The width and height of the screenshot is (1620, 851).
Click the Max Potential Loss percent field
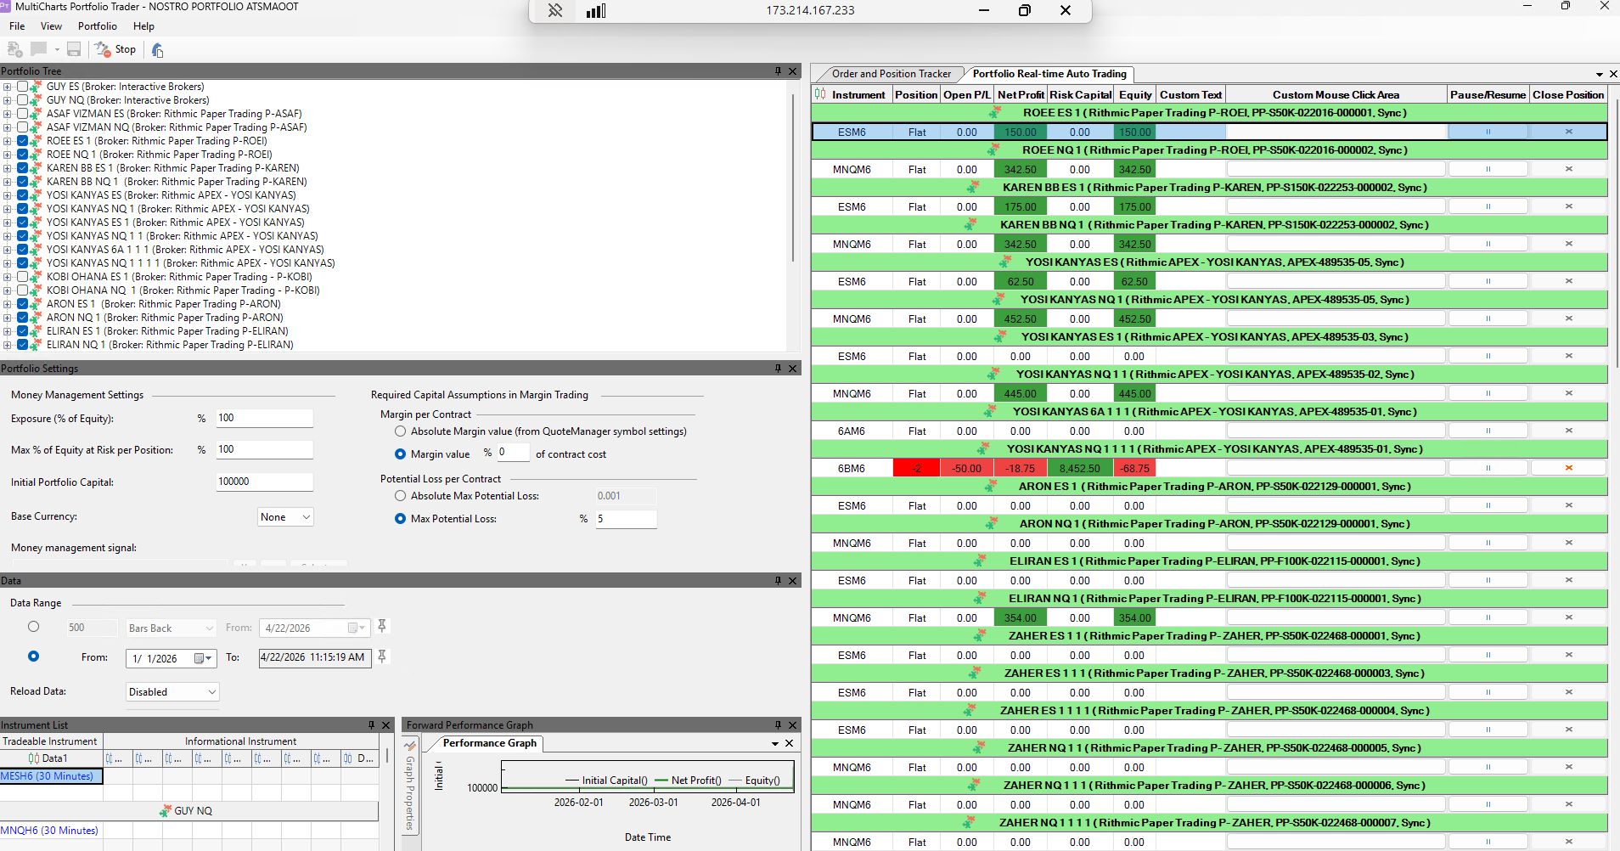626,519
